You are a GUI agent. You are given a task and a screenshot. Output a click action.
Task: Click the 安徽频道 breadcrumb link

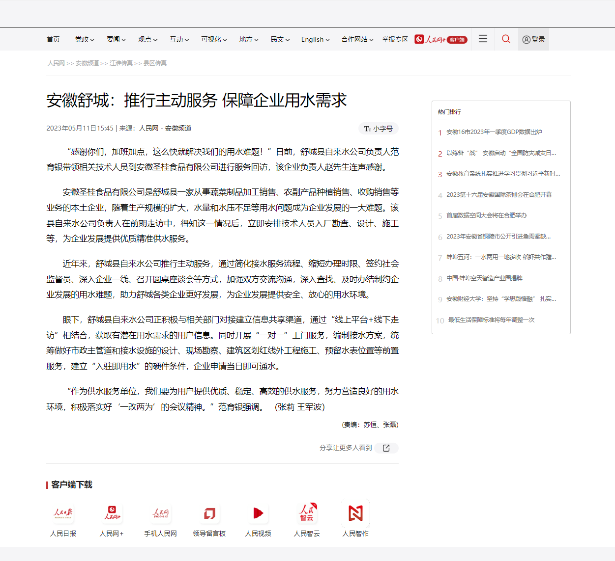[x=87, y=63]
